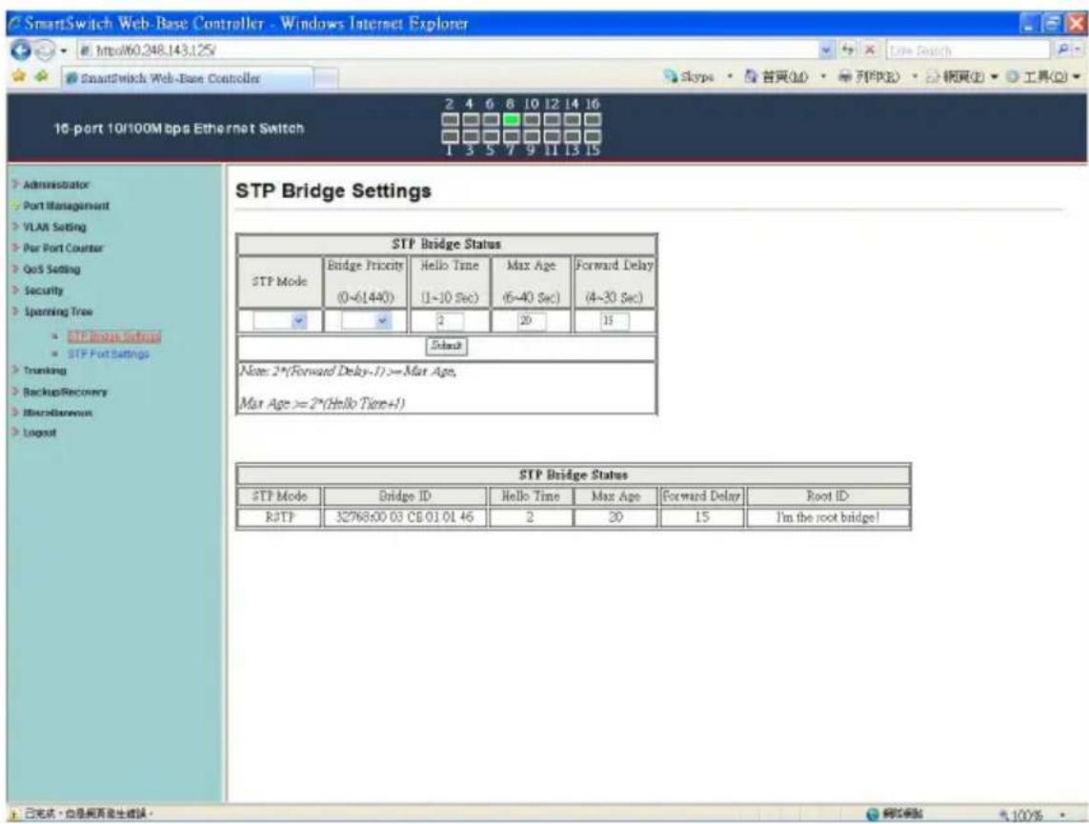Click the 100% zoom level button

click(x=1021, y=814)
